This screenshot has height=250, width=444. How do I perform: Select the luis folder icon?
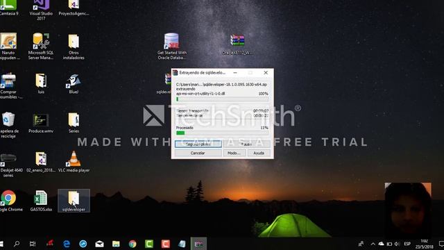[41, 83]
